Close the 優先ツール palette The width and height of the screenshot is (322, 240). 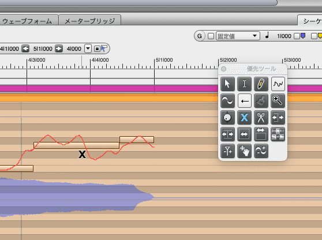[224, 69]
